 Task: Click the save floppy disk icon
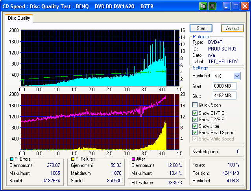point(212,6)
